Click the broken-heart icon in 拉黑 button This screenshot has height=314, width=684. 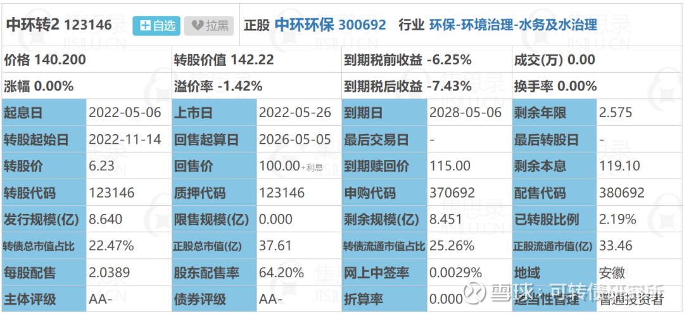pyautogui.click(x=198, y=26)
